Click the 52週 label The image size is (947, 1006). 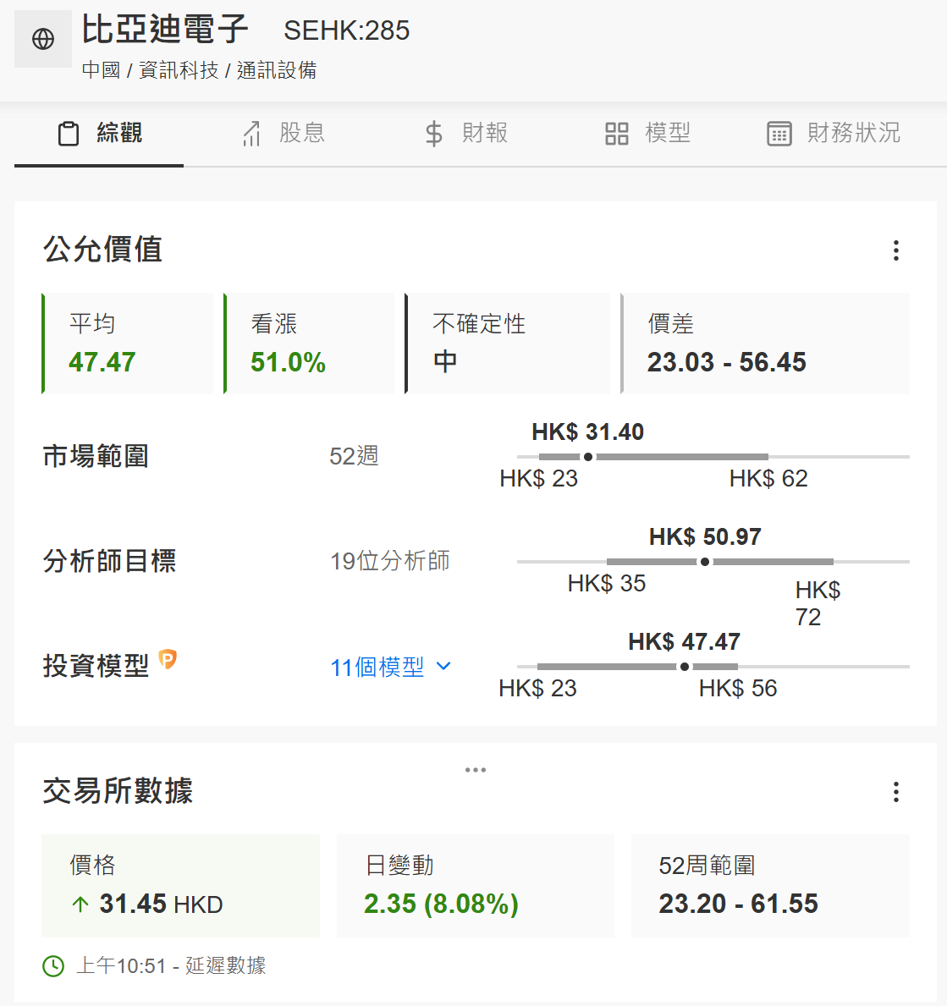coord(354,456)
